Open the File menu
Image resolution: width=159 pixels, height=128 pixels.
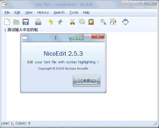7,13
